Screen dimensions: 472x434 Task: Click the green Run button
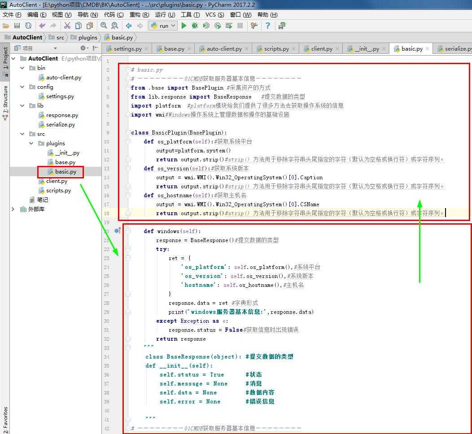[184, 26]
